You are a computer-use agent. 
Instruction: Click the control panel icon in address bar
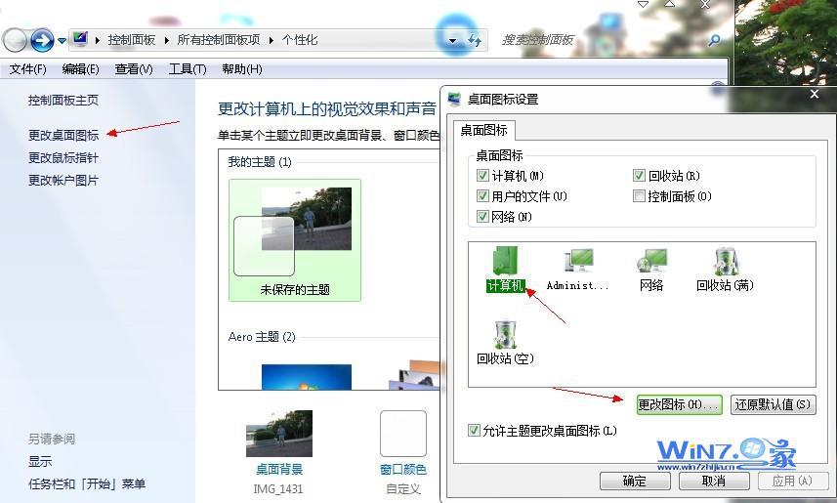coord(80,39)
